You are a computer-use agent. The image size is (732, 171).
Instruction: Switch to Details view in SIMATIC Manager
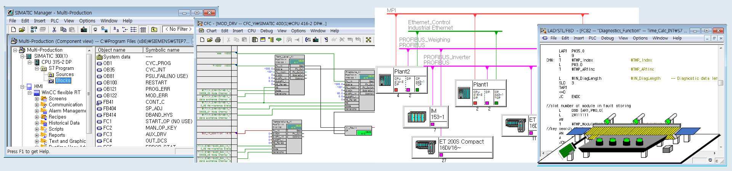(143, 30)
